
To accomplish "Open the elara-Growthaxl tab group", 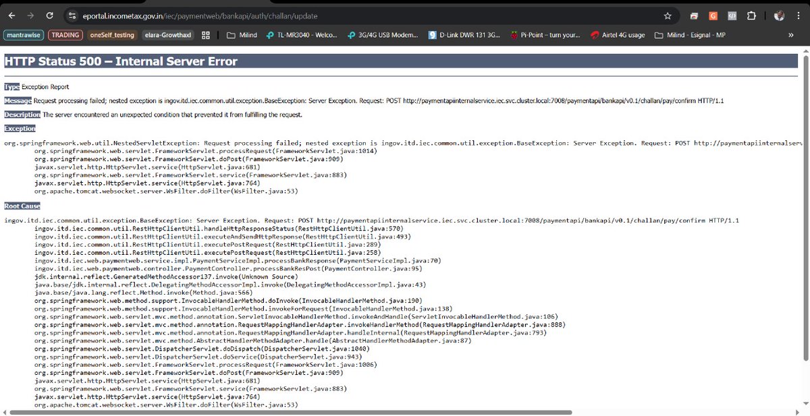I will click(169, 35).
